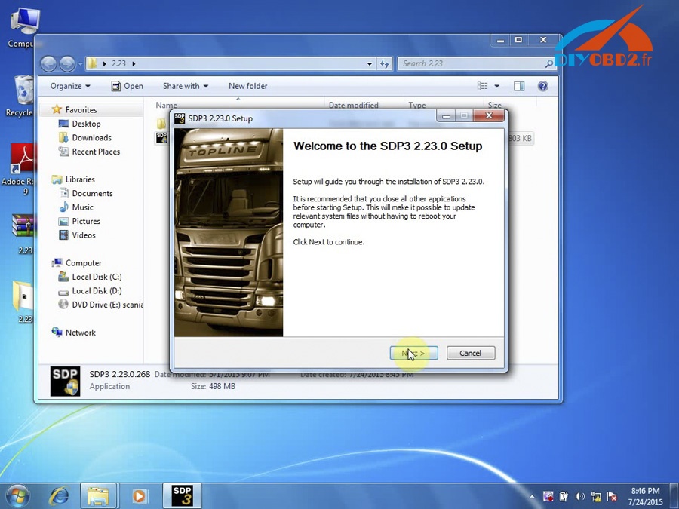Open Action Center flag icon

pos(612,496)
